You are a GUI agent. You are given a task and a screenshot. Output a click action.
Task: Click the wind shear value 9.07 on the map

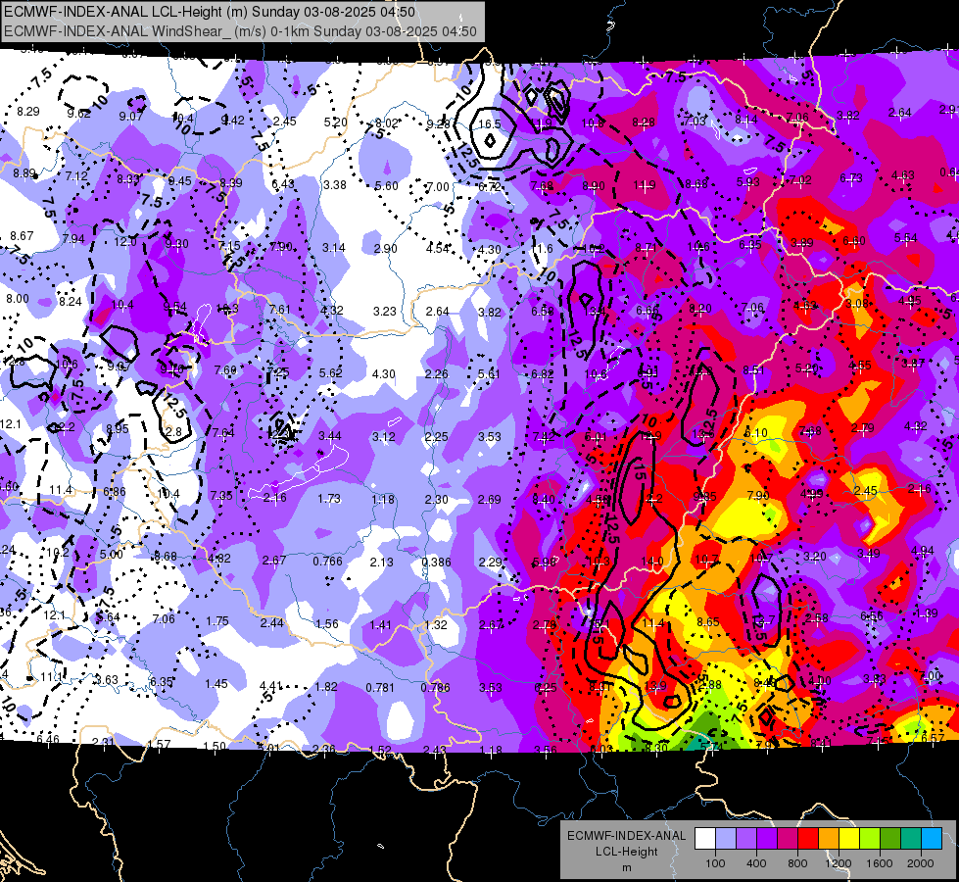point(131,117)
